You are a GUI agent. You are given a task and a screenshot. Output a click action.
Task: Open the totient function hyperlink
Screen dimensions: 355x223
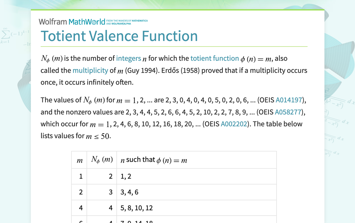tap(214, 59)
